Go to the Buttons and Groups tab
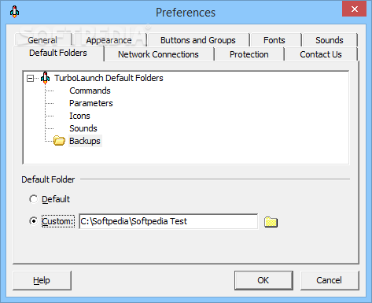This screenshot has height=303, width=372. (x=198, y=40)
